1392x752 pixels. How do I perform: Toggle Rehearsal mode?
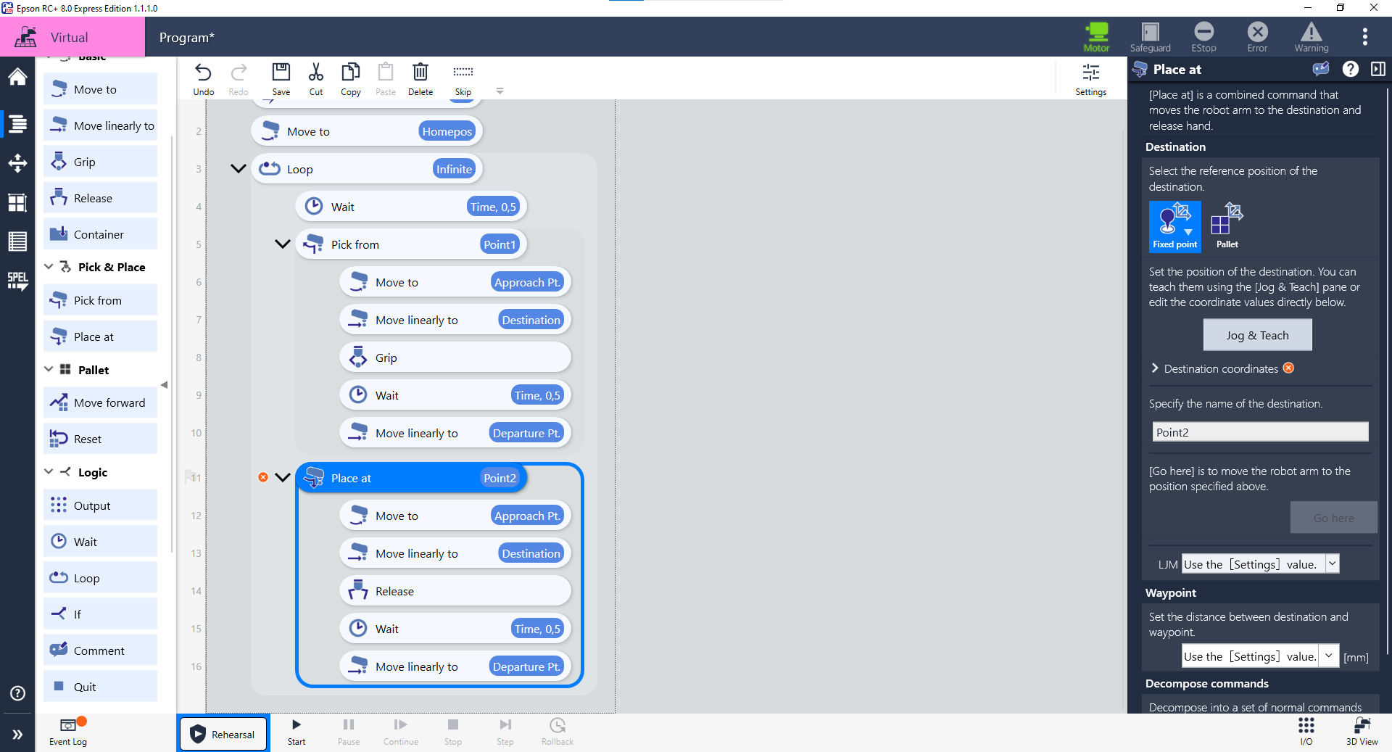pyautogui.click(x=224, y=734)
